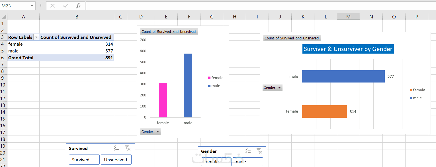
Task: Clear filter on the Gender slicer
Action: 259,151
